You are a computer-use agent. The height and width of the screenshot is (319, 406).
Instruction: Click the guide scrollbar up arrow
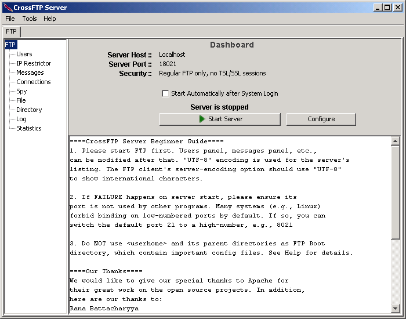pos(395,141)
